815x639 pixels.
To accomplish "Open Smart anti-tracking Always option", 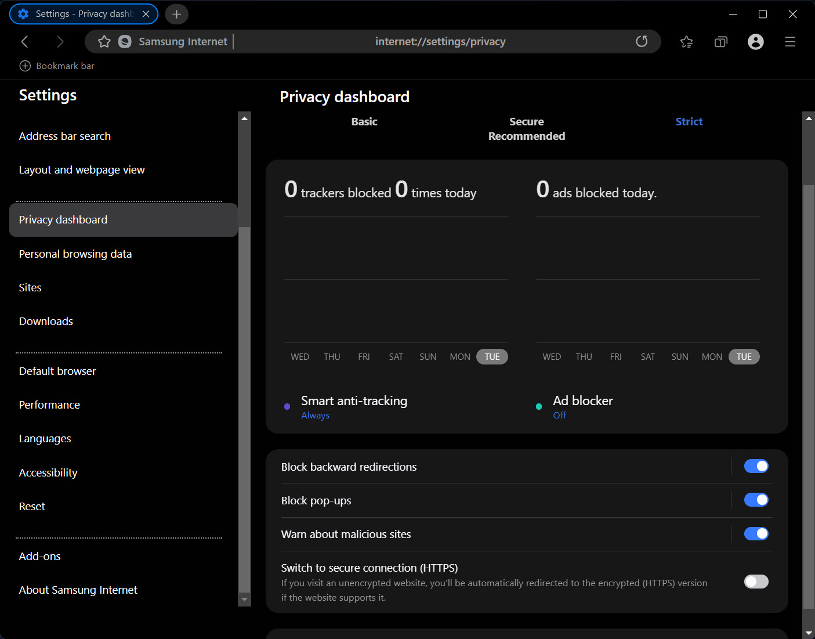I will [x=316, y=416].
